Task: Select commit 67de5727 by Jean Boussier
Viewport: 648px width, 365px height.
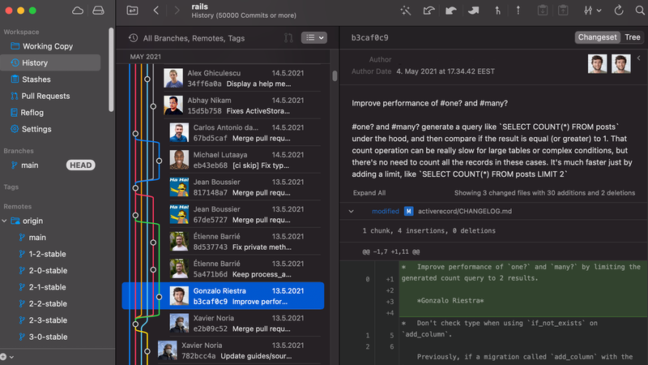Action: [245, 215]
